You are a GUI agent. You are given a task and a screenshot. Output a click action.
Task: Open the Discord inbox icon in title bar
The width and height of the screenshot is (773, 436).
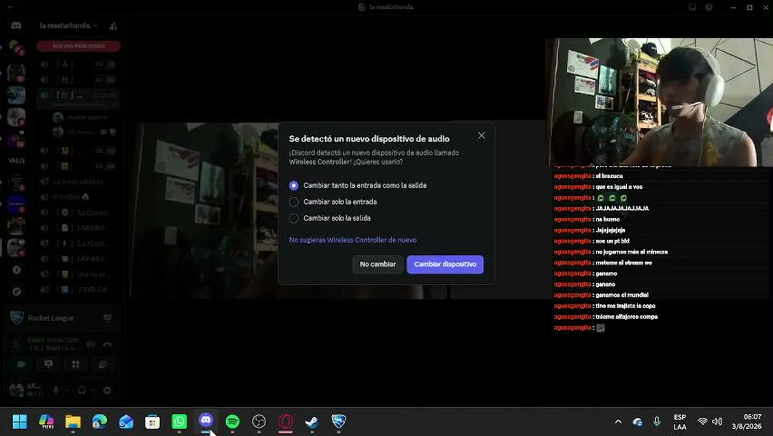(693, 7)
